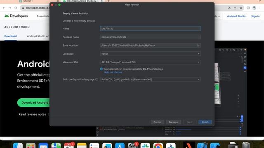Click the info icon next to device percentage
This screenshot has width=264, height=148.
(x=101, y=69)
